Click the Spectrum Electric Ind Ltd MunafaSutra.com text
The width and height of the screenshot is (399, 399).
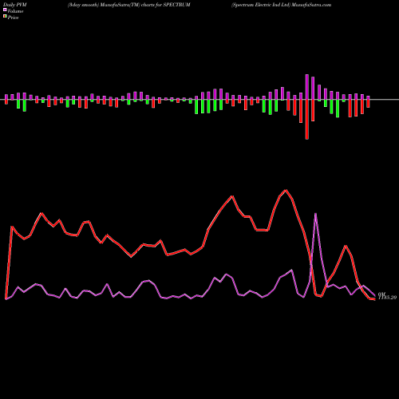(x=282, y=5)
